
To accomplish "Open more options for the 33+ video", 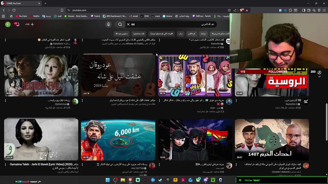I will tap(159, 165).
